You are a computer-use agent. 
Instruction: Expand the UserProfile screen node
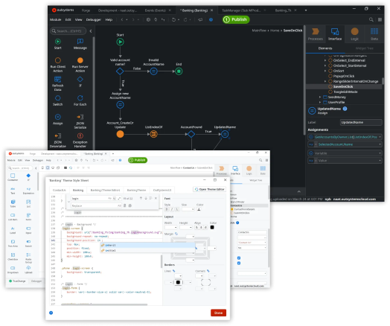pos(320,102)
